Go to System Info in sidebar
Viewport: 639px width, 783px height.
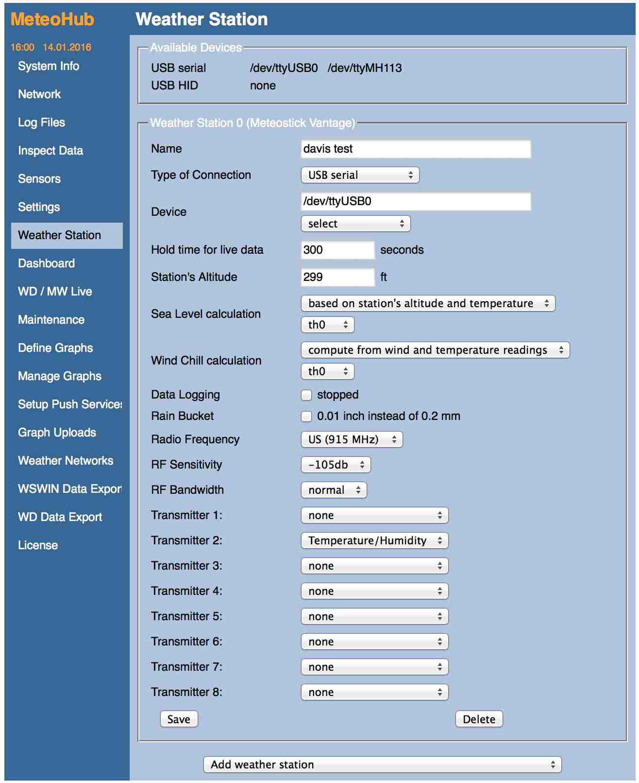point(49,66)
